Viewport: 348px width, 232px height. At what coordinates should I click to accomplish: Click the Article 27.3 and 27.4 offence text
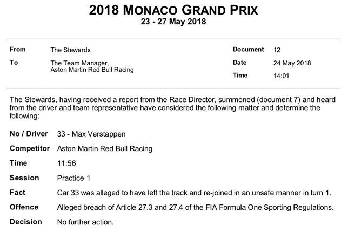195,208
